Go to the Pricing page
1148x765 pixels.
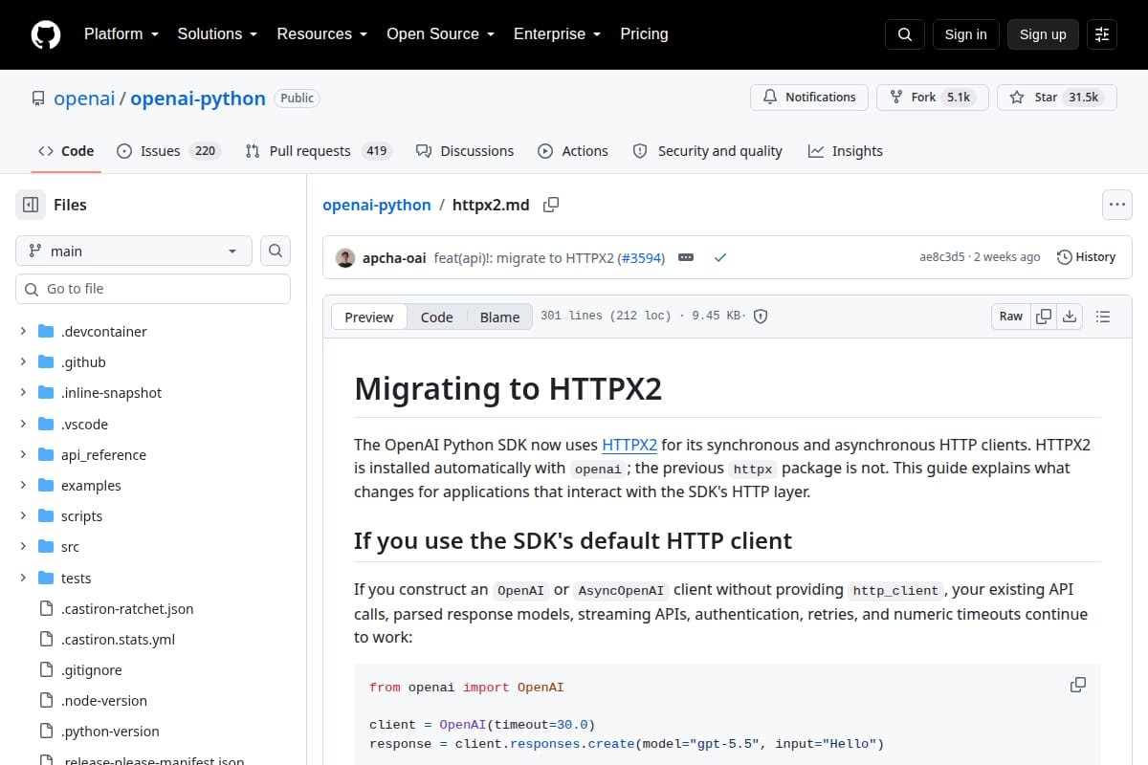[644, 34]
